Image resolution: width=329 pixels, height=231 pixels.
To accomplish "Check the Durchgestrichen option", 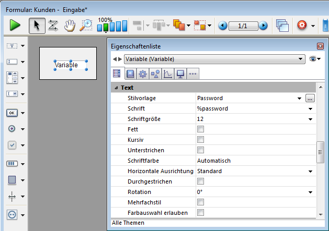I will 200,181.
